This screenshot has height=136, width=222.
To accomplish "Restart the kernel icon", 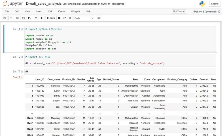I will (64, 18).
